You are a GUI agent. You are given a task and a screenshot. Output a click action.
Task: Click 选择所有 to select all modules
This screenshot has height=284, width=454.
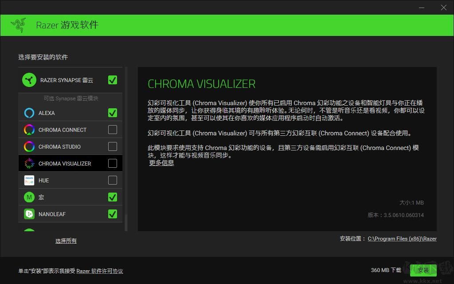pos(66,241)
